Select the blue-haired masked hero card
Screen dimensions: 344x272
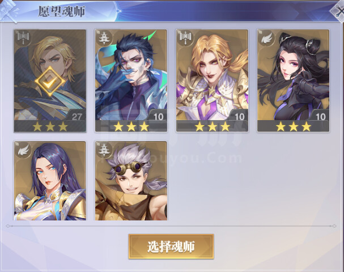pyautogui.click(x=131, y=80)
